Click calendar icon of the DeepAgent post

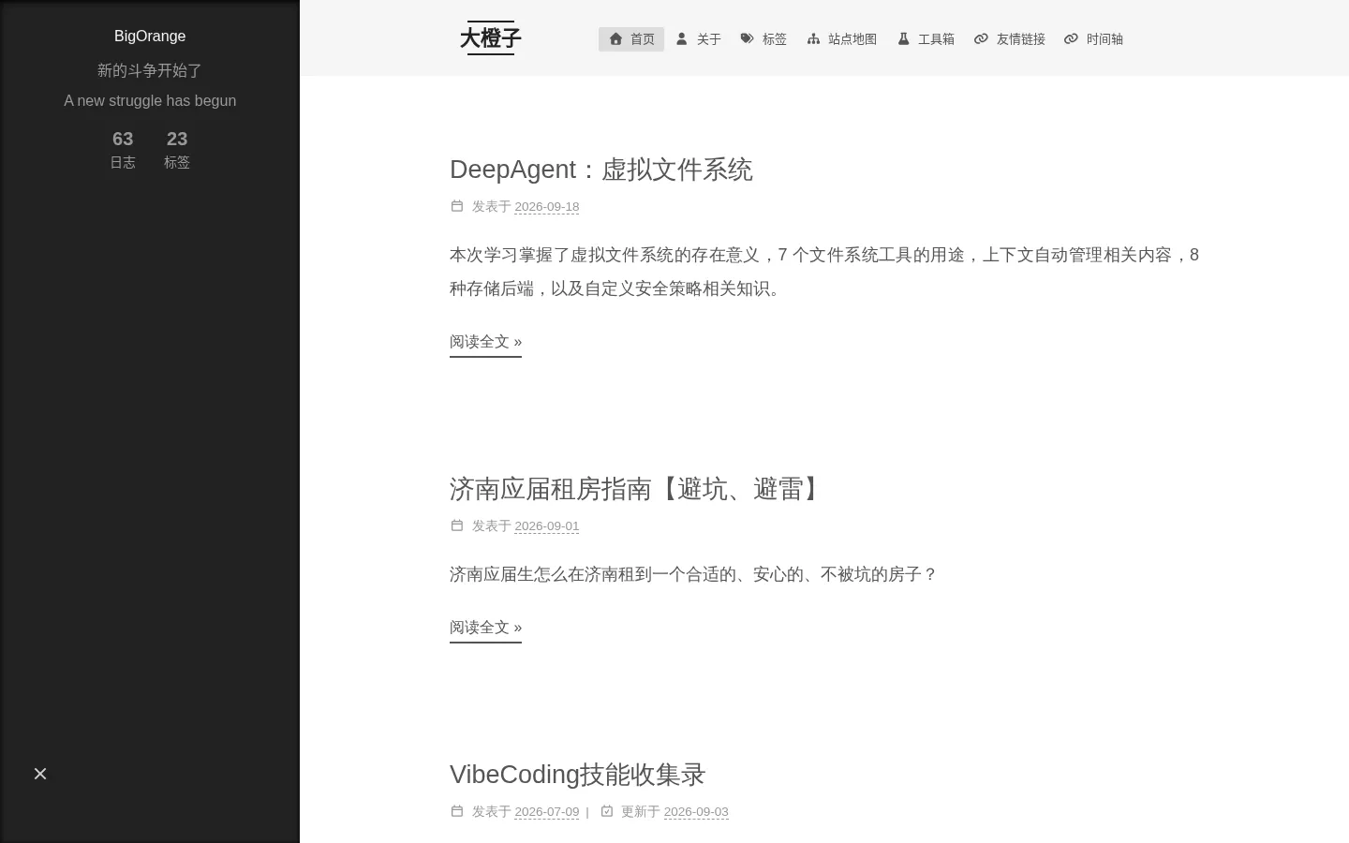(457, 206)
